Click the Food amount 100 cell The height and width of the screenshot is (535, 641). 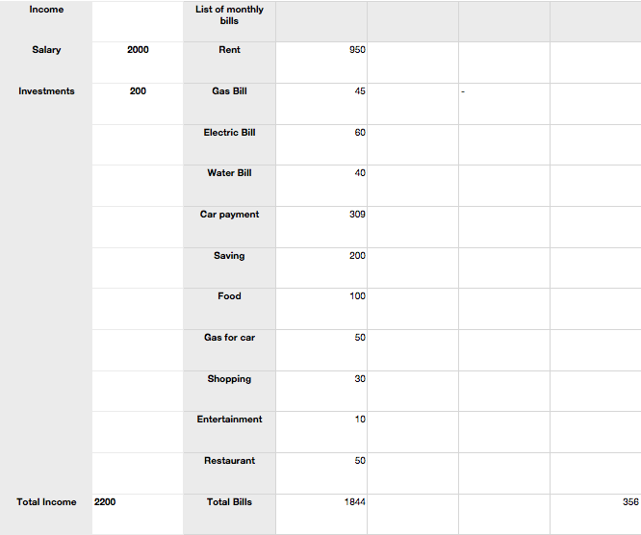(x=321, y=307)
